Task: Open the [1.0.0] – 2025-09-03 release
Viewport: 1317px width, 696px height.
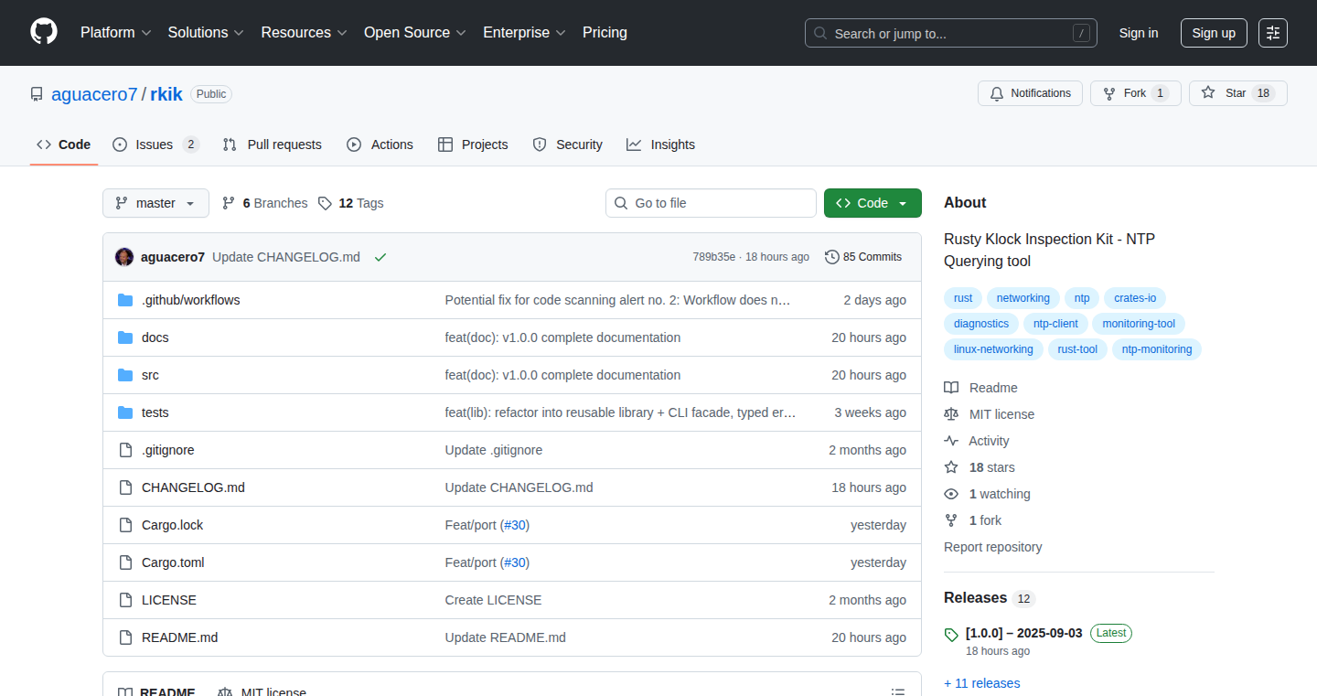Action: (1023, 633)
